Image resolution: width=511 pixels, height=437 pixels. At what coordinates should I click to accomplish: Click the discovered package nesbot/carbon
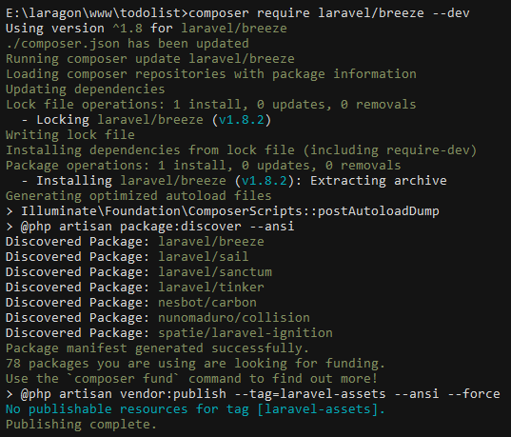point(207,303)
